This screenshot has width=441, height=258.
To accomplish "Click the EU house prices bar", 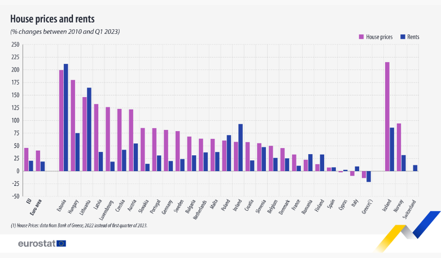I will click(x=27, y=159).
